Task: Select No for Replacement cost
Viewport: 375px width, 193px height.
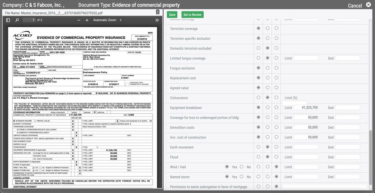Action: (x=267, y=78)
